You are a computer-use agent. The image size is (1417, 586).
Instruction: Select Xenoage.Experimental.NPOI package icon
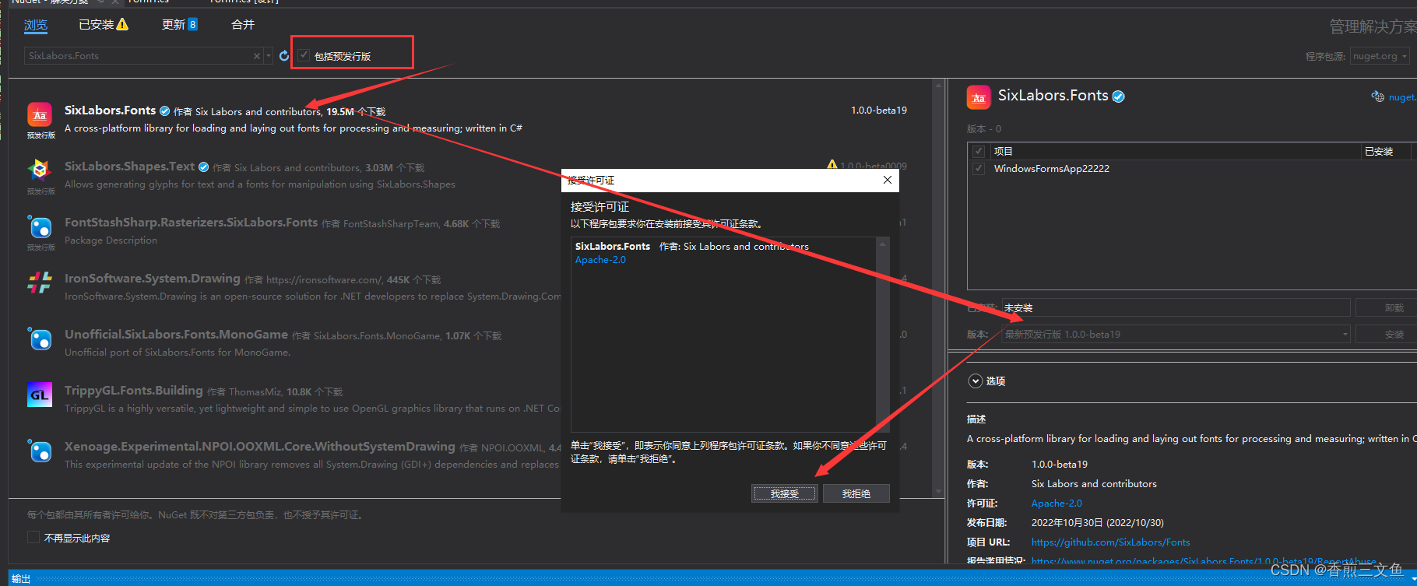(40, 451)
